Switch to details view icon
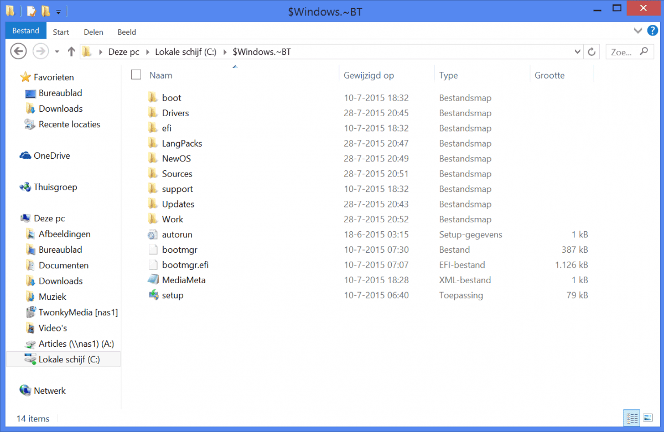Image resolution: width=664 pixels, height=432 pixels. click(631, 418)
